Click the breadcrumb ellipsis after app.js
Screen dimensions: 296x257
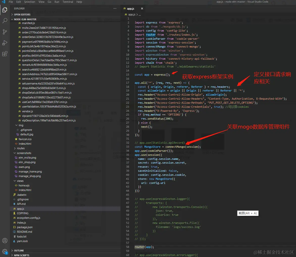(140, 15)
